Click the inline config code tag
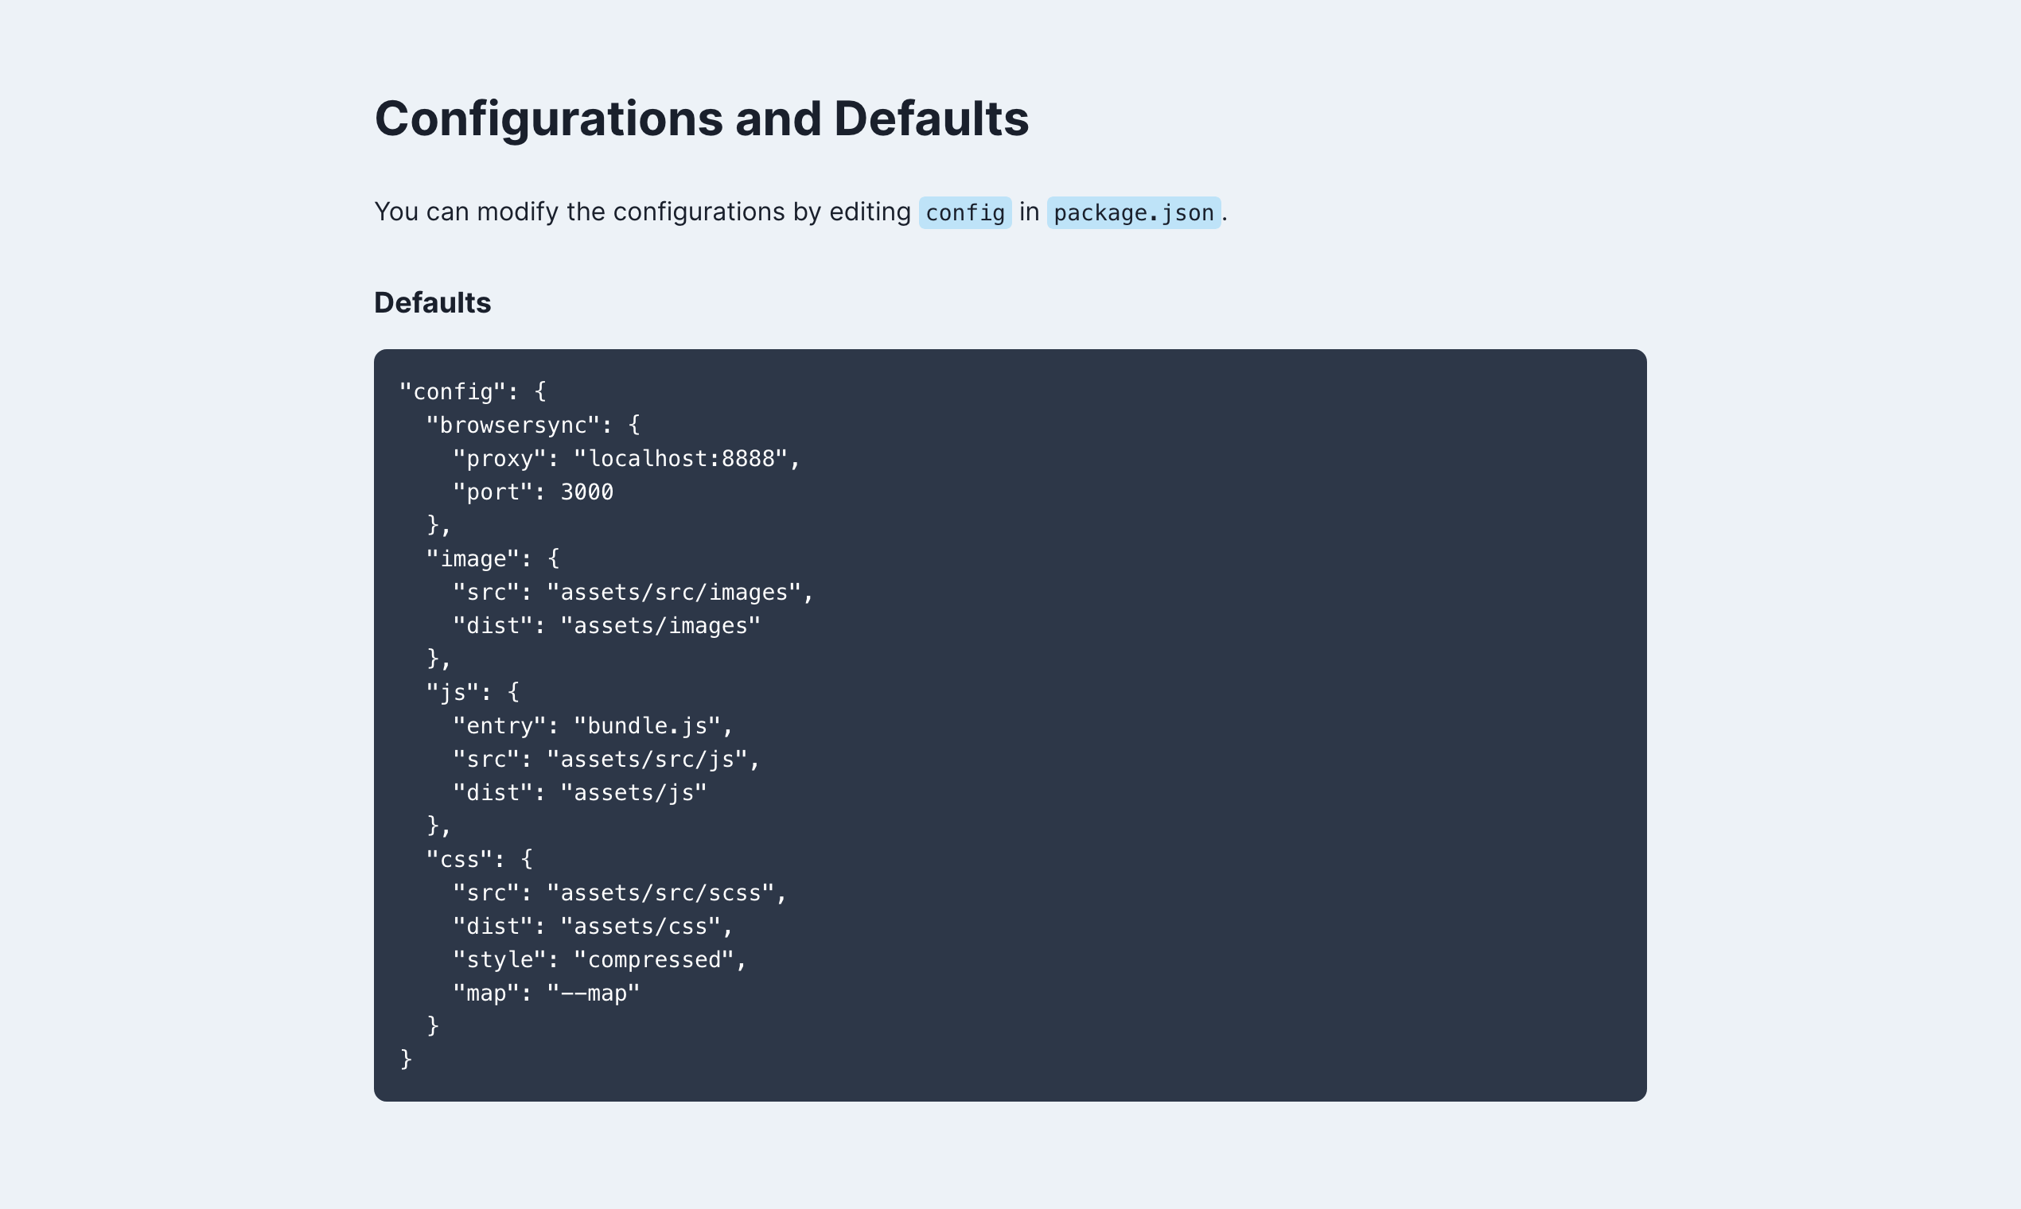Screen dimensions: 2021x1209 point(965,212)
